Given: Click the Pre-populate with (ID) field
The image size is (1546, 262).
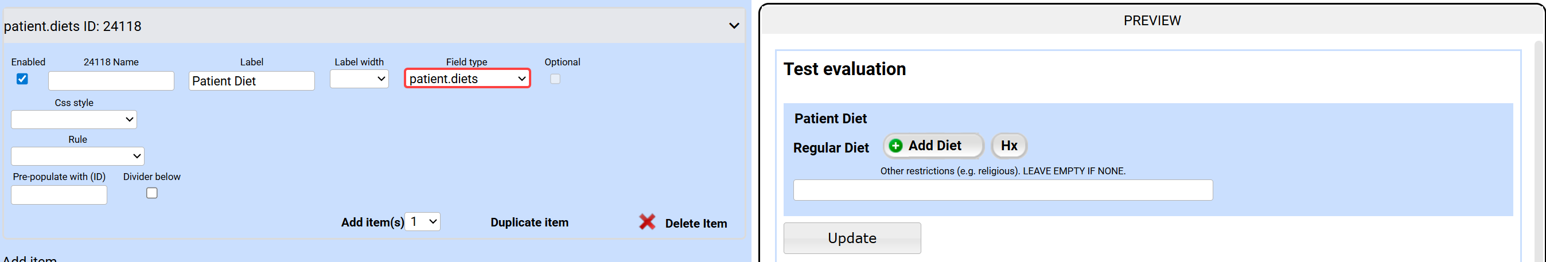Looking at the screenshot, I should (x=59, y=195).
